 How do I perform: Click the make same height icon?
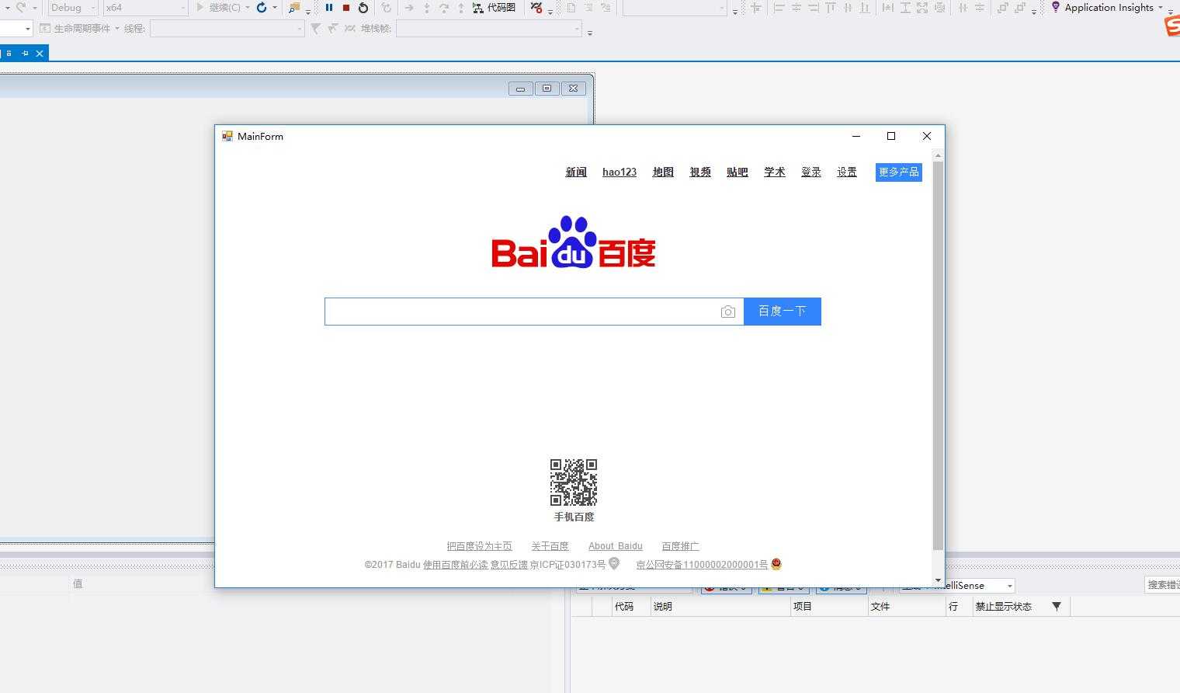click(905, 8)
